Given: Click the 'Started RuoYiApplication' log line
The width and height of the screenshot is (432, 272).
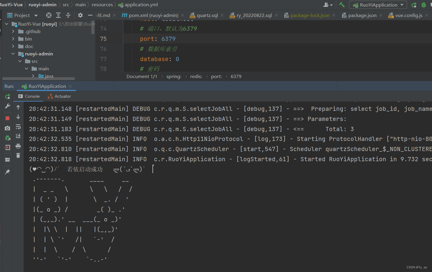Looking at the screenshot, I should [230, 159].
